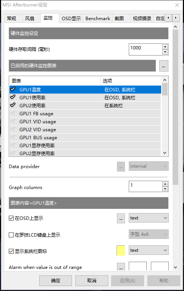This screenshot has height=291, width=184.
Task: Open the OSD显示 tab
Action: (x=71, y=19)
